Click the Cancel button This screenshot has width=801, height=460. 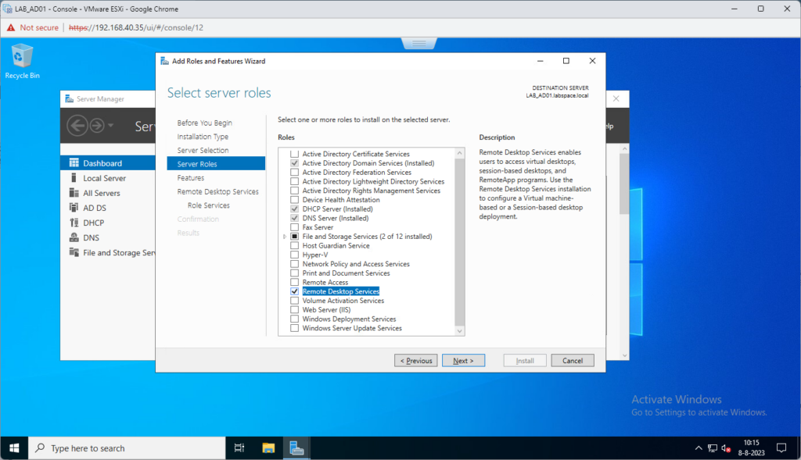tap(572, 361)
